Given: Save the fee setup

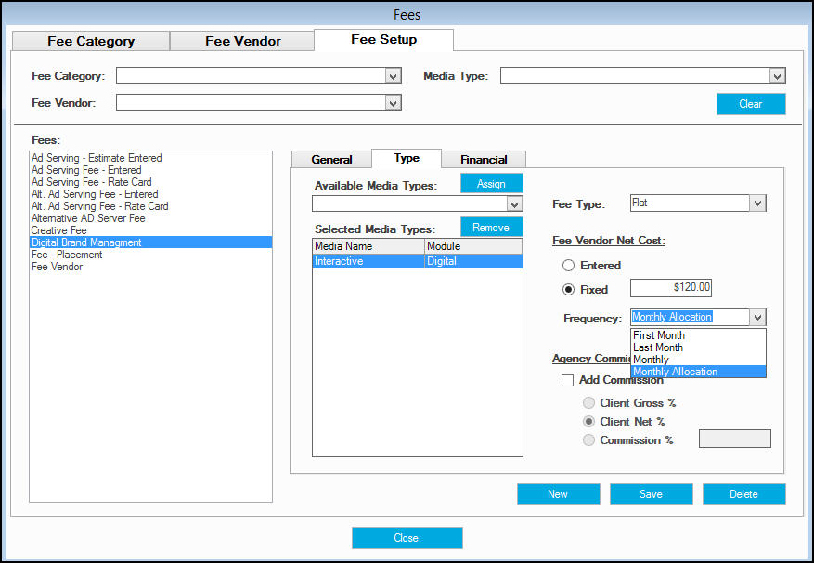Looking at the screenshot, I should [651, 494].
